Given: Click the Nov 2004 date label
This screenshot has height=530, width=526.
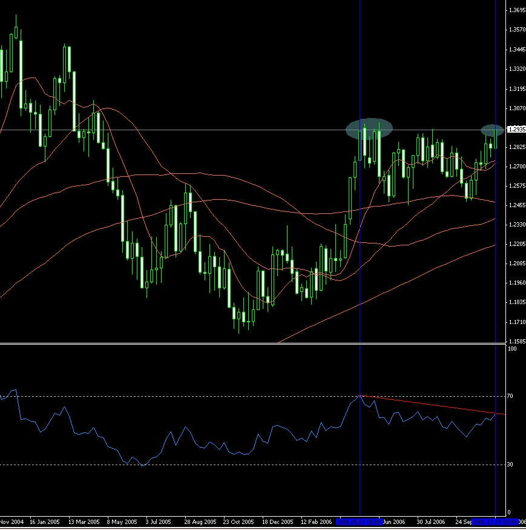Looking at the screenshot, I should 12,522.
